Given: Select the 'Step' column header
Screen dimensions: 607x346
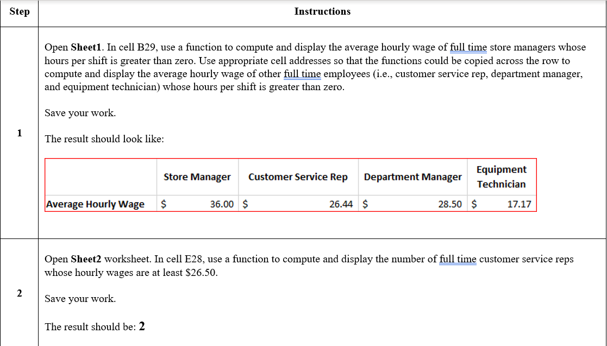Looking at the screenshot, I should [20, 11].
